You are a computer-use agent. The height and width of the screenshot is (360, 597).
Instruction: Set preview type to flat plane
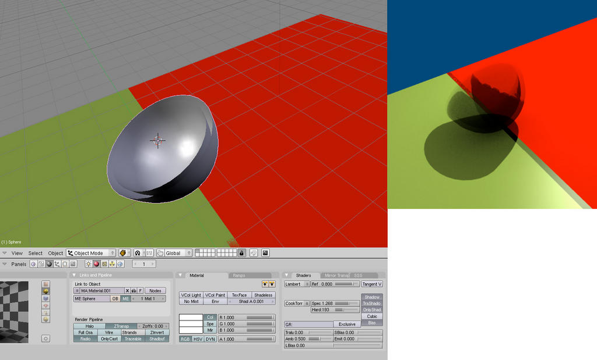coord(45,284)
